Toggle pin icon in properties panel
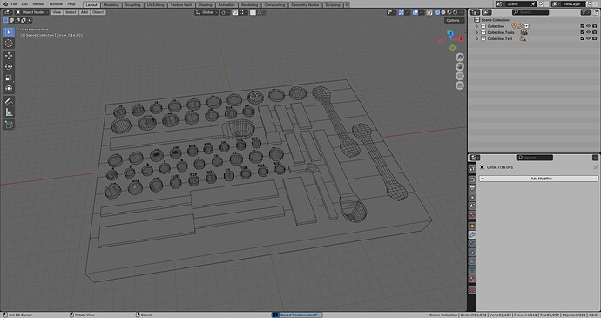Viewport: 601px width, 318px height. point(595,167)
